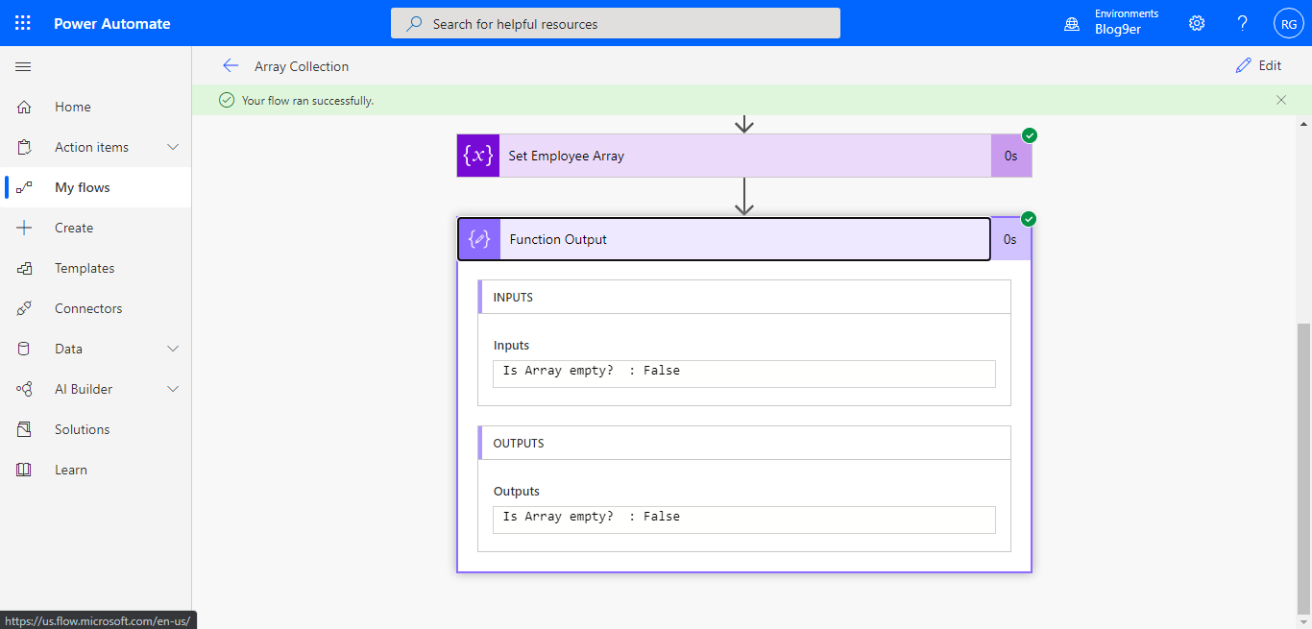Screen dimensions: 1312x629
Task: Select the Compose icon on Function Output
Action: pyautogui.click(x=478, y=238)
